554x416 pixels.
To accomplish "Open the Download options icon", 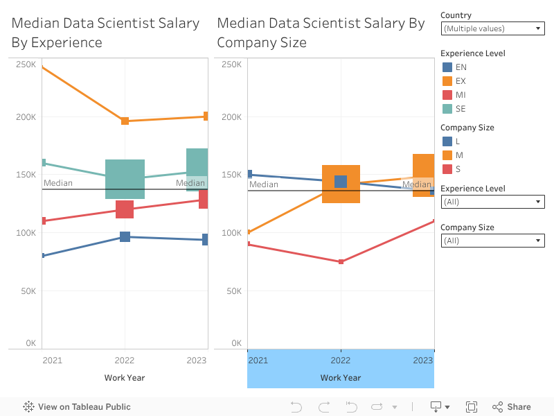I will pos(440,407).
